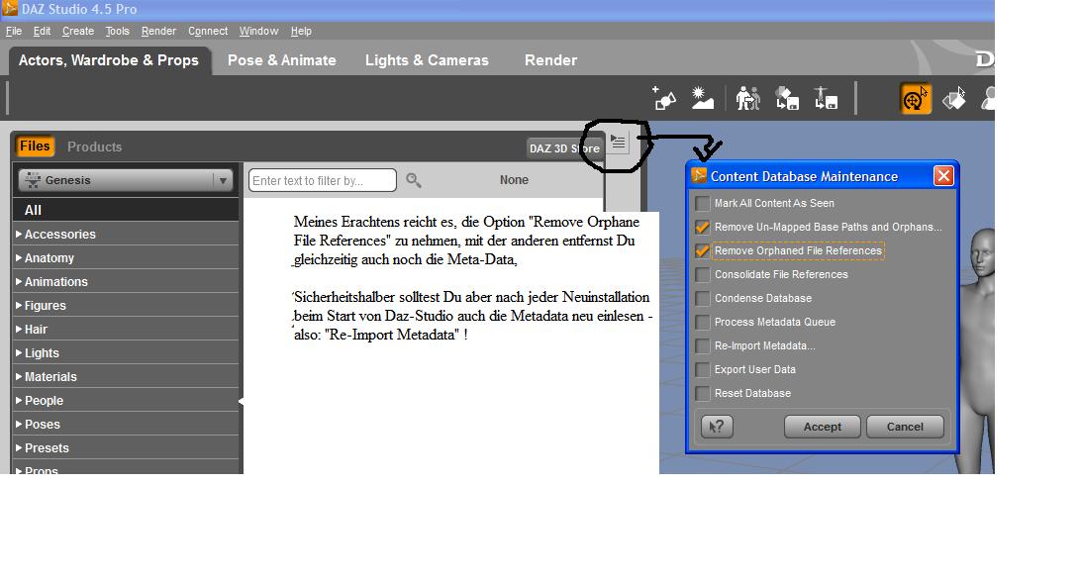Check Reset Database option
This screenshot has width=1081, height=583.
click(x=702, y=394)
